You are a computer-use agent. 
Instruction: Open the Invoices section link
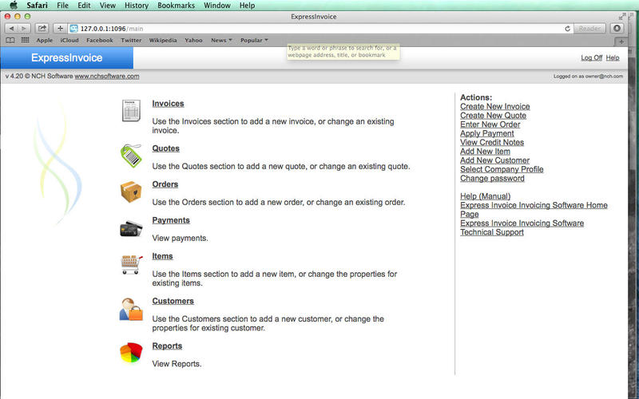[168, 104]
